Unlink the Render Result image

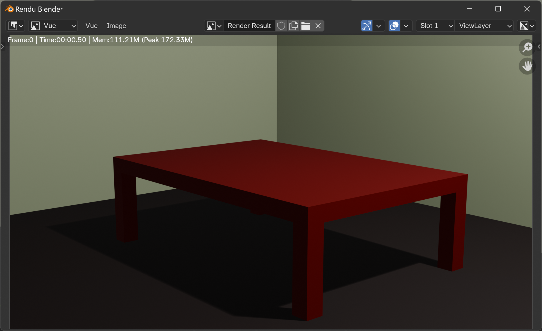(318, 26)
